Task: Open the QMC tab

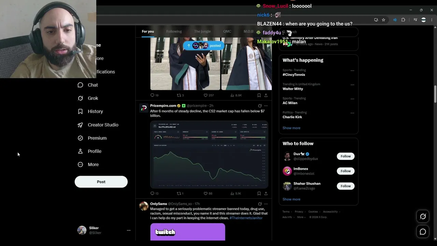Action: (227, 31)
